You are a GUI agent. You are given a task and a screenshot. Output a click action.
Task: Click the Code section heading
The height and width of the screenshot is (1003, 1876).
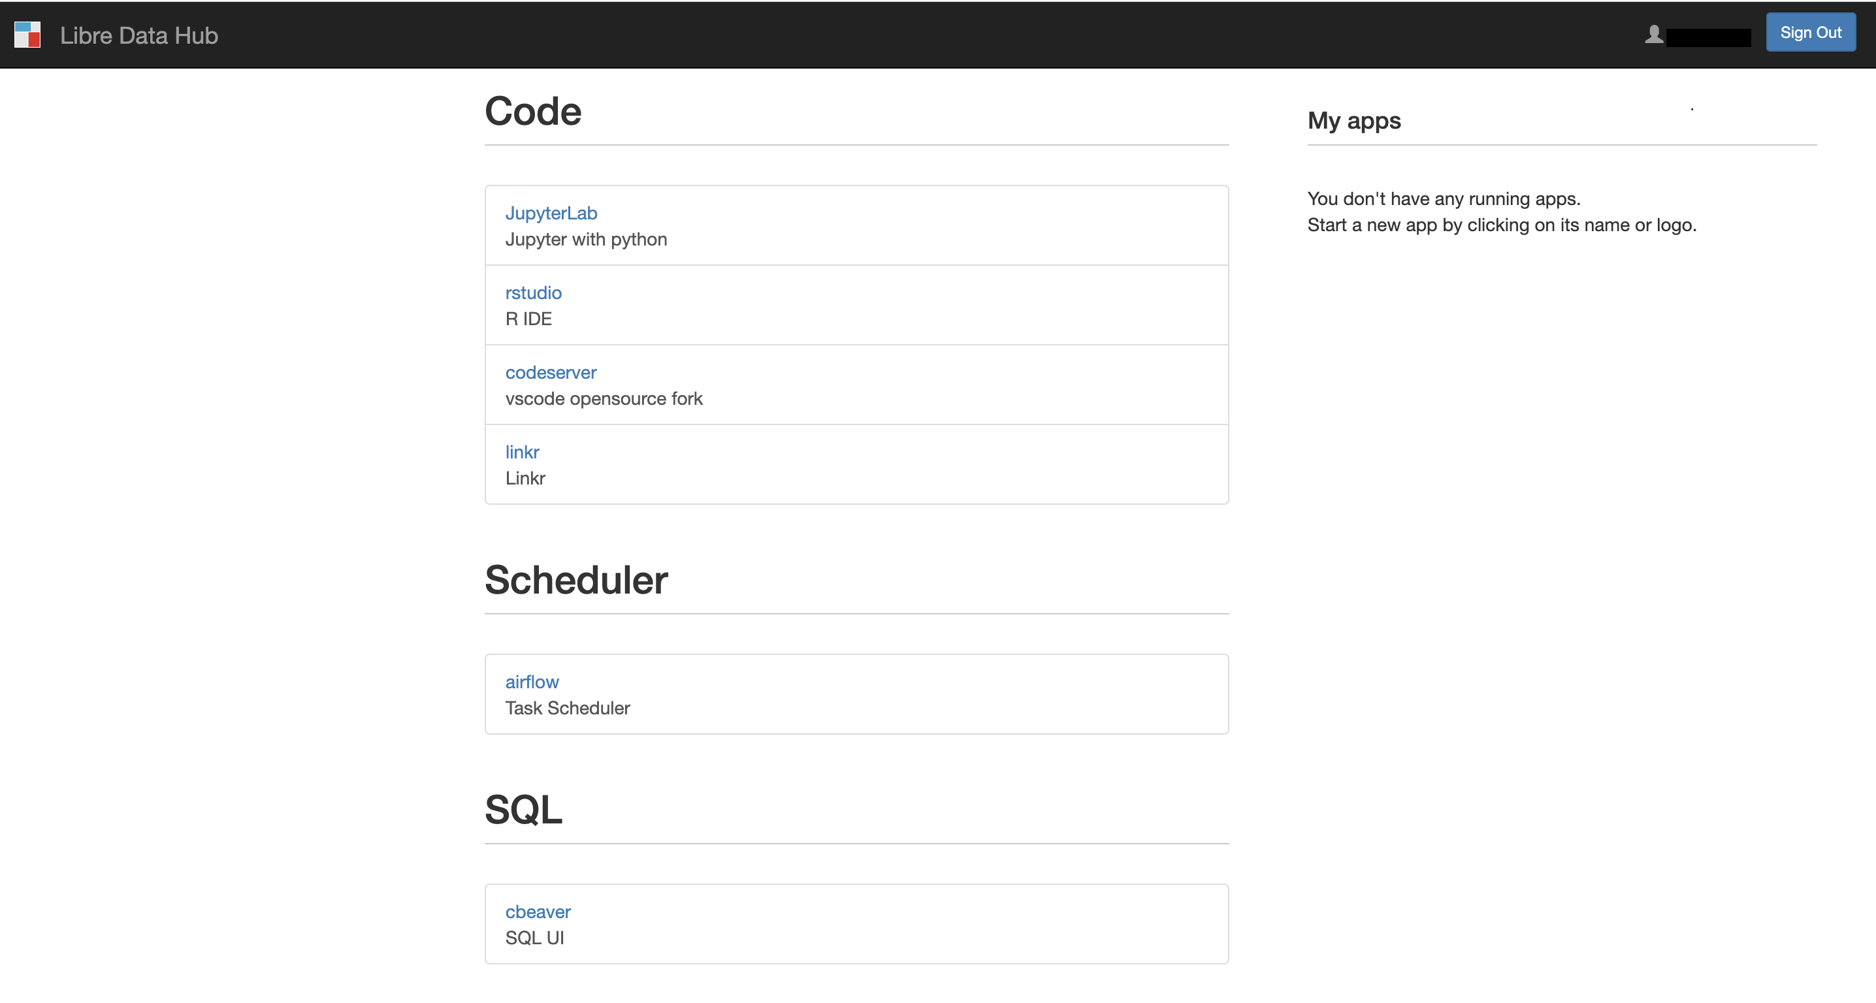(532, 112)
